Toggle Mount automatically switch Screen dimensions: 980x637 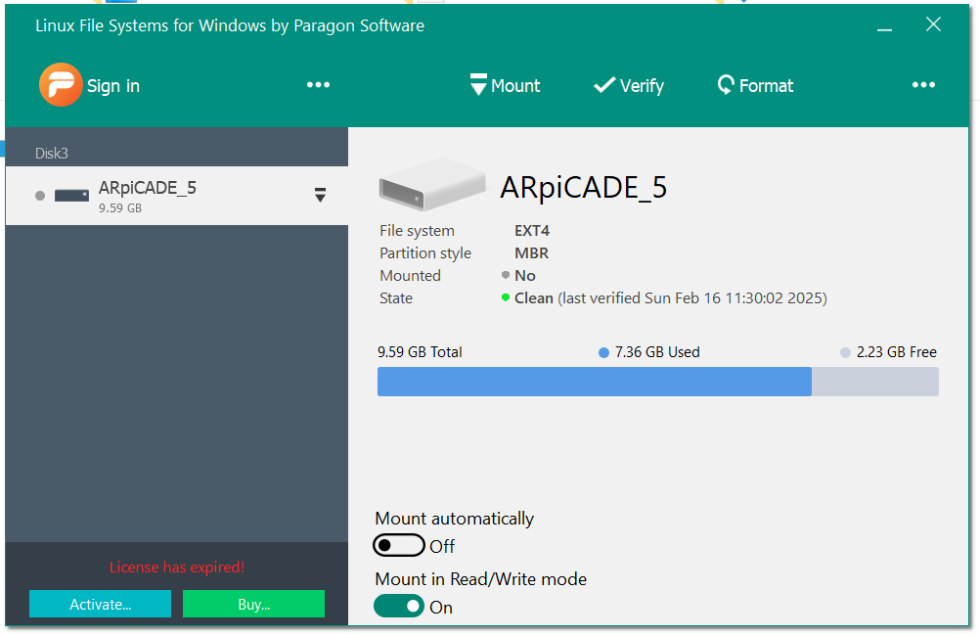399,545
